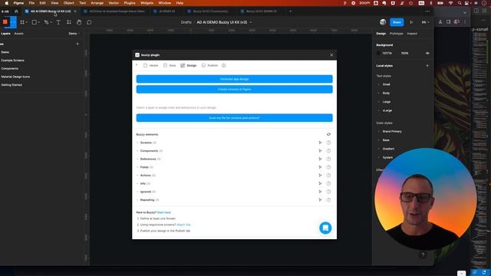This screenshot has height=276, width=491.
Task: Switch to plugin Data tab
Action: 170,65
